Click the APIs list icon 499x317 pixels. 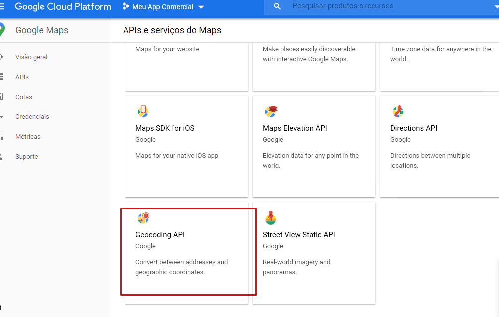[1, 77]
